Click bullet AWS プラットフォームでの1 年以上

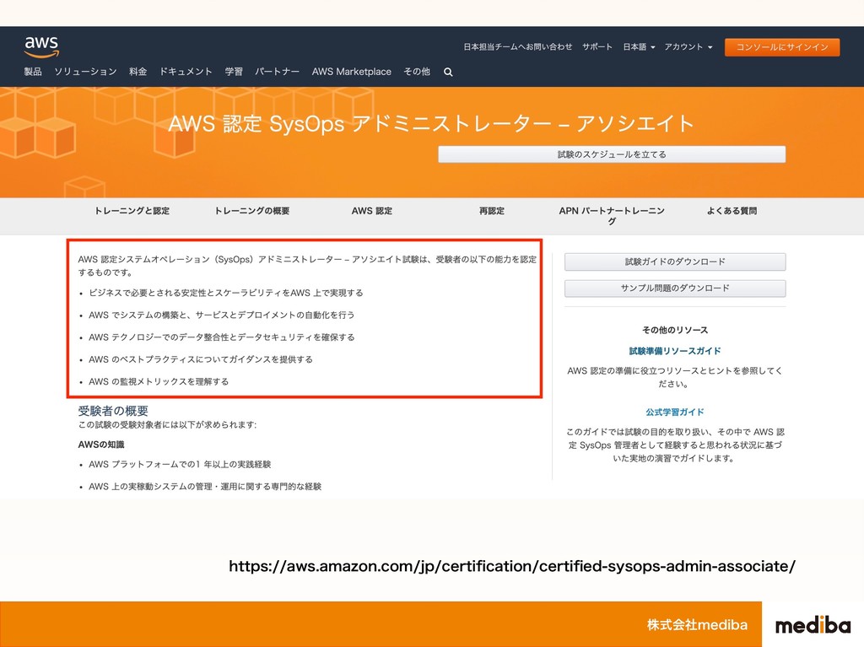click(180, 465)
